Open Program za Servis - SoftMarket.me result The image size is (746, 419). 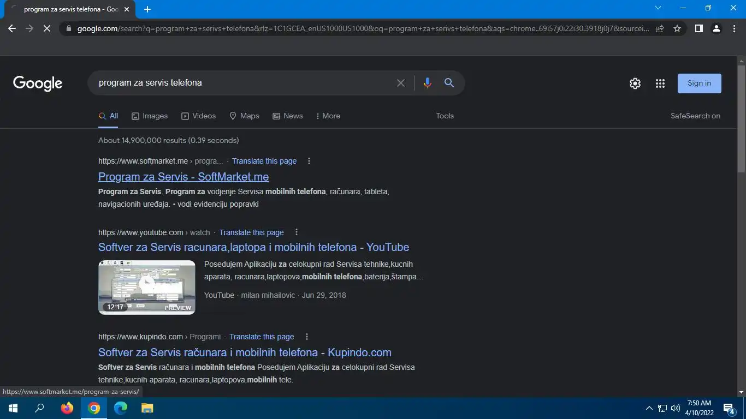coord(183,177)
